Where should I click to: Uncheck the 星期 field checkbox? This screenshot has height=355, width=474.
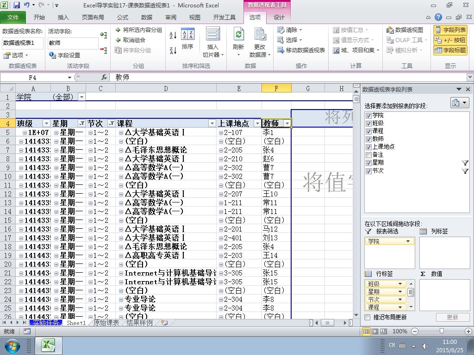(x=368, y=163)
